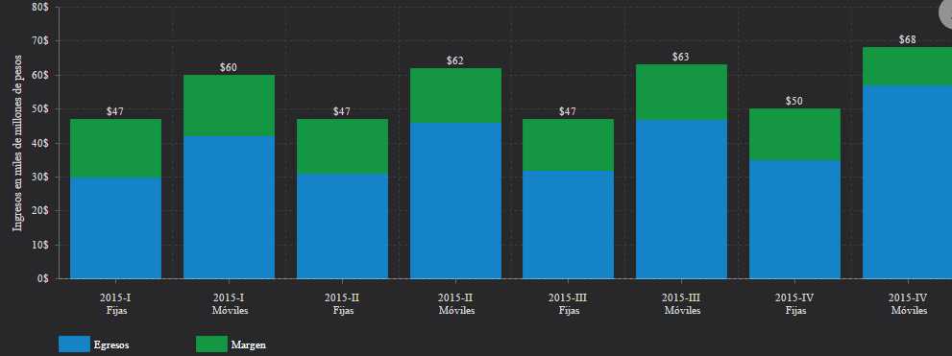Toggle the Egresos legend label

[111, 345]
